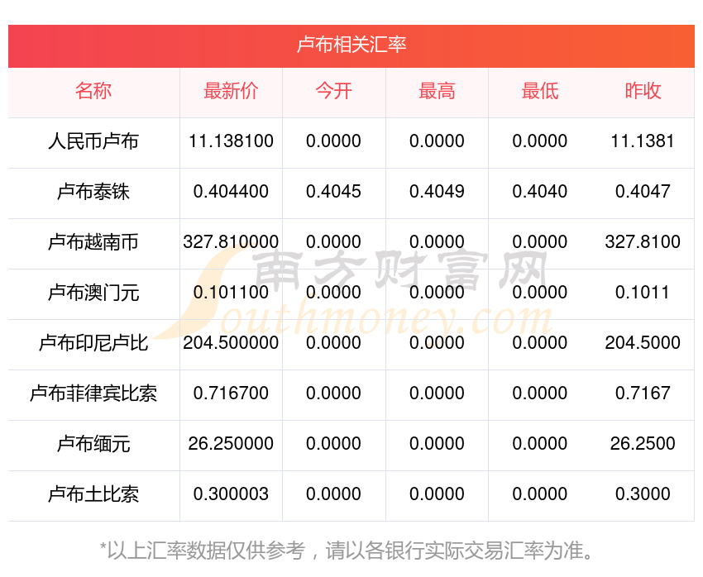Click latest price 0.716700
This screenshot has height=577, width=703.
pyautogui.click(x=231, y=393)
